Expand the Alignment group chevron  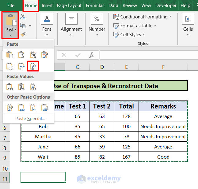point(71,35)
